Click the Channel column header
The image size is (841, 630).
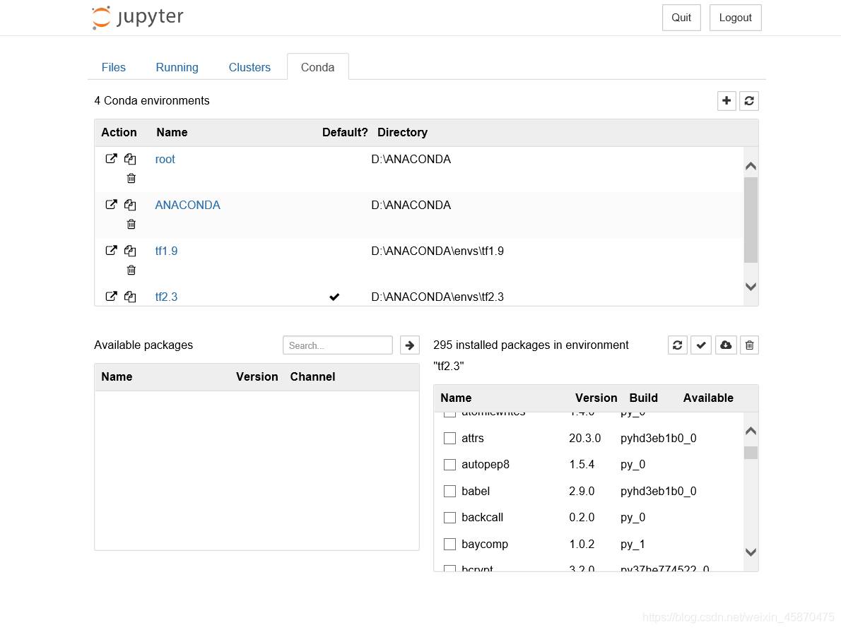tap(312, 376)
